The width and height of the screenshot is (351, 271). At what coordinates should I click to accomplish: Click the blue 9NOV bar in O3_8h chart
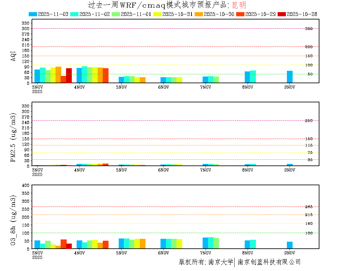click(x=290, y=245)
